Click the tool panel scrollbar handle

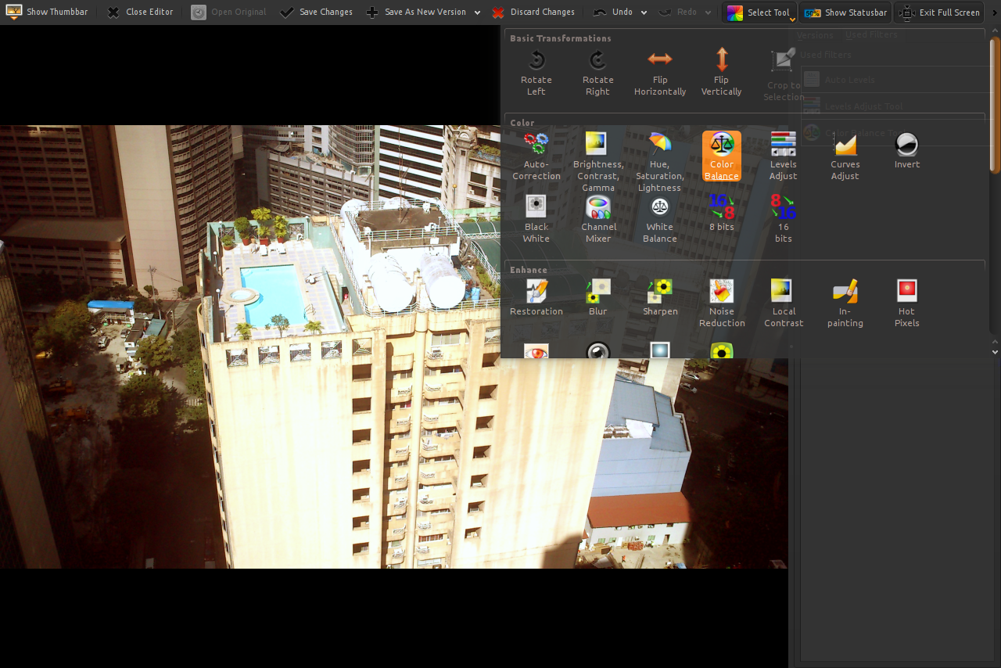995,105
